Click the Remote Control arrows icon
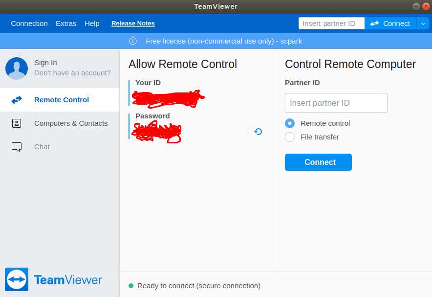 click(17, 99)
